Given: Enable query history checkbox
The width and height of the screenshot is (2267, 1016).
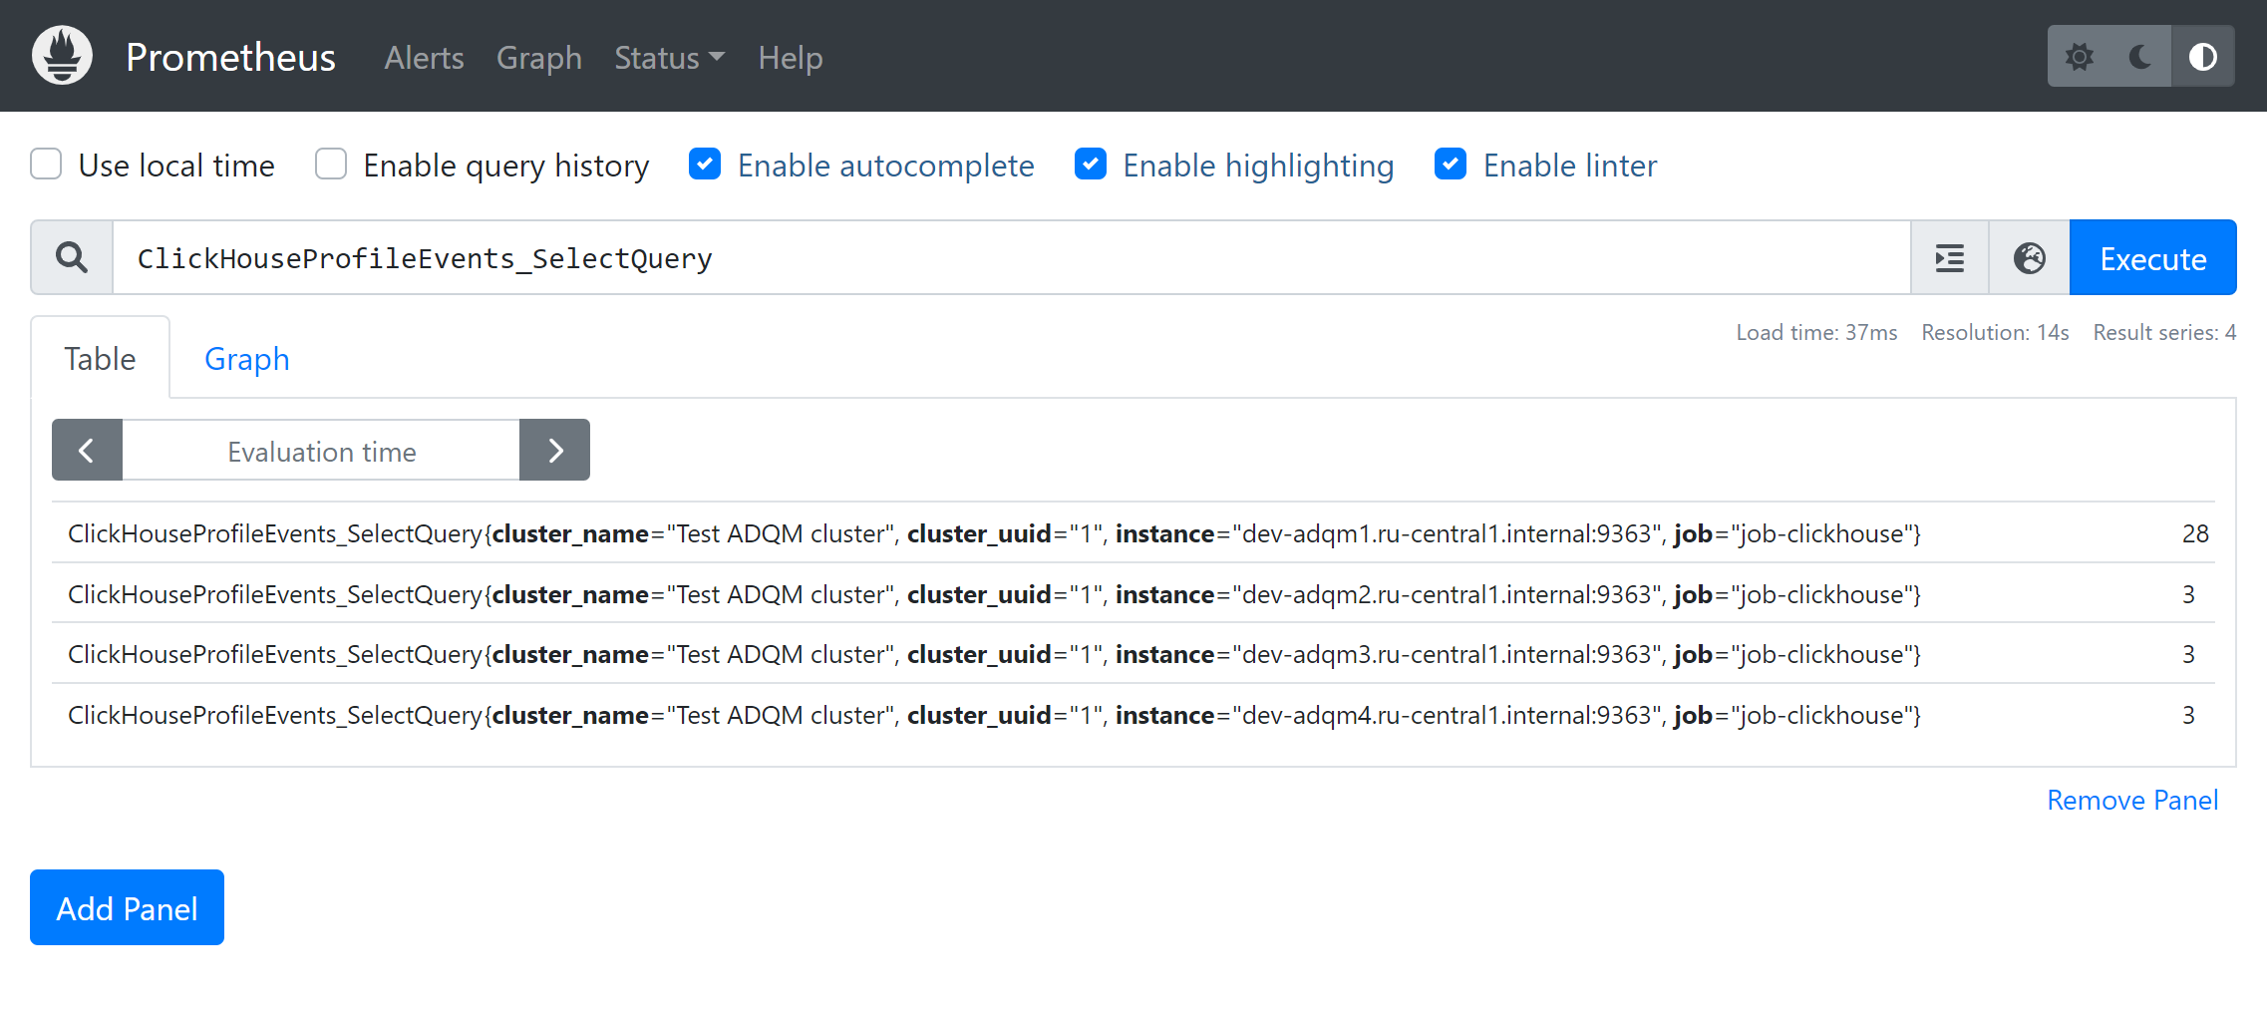Looking at the screenshot, I should click(x=331, y=165).
